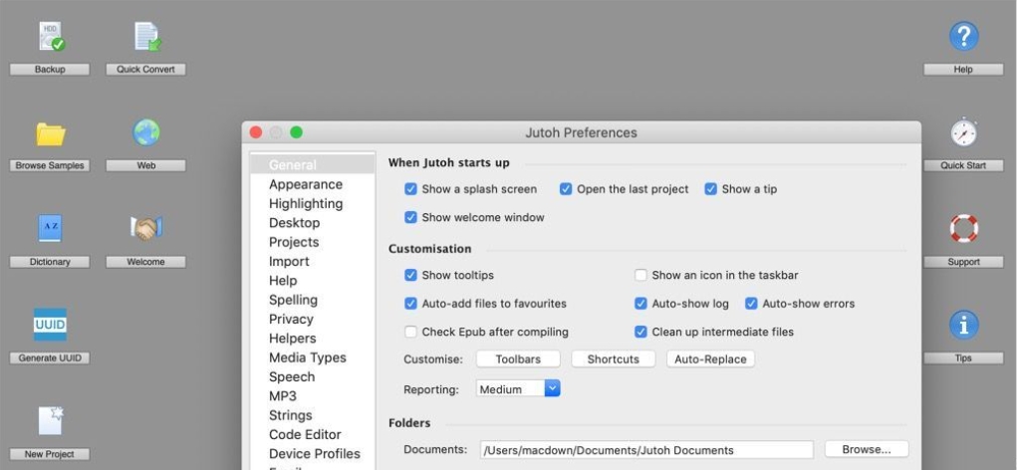The image size is (1017, 470).
Task: Toggle Auto-show errors checkbox
Action: tap(751, 304)
